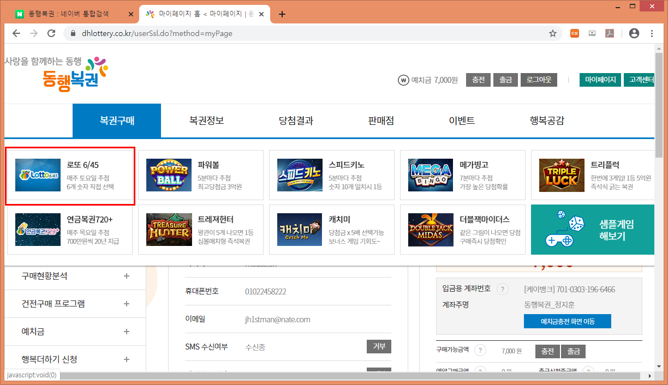Image resolution: width=668 pixels, height=385 pixels.
Task: Click the Triple Luck game logo
Action: tap(562, 175)
